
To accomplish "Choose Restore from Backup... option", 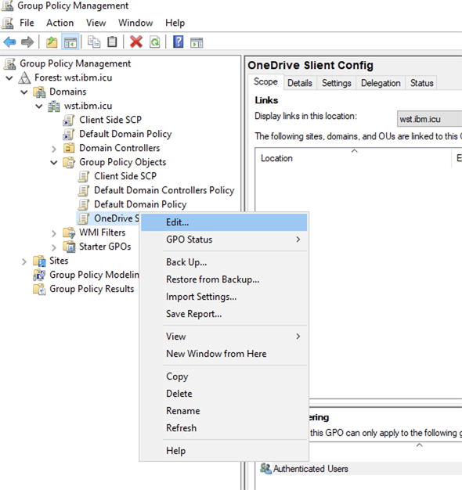I will click(224, 279).
